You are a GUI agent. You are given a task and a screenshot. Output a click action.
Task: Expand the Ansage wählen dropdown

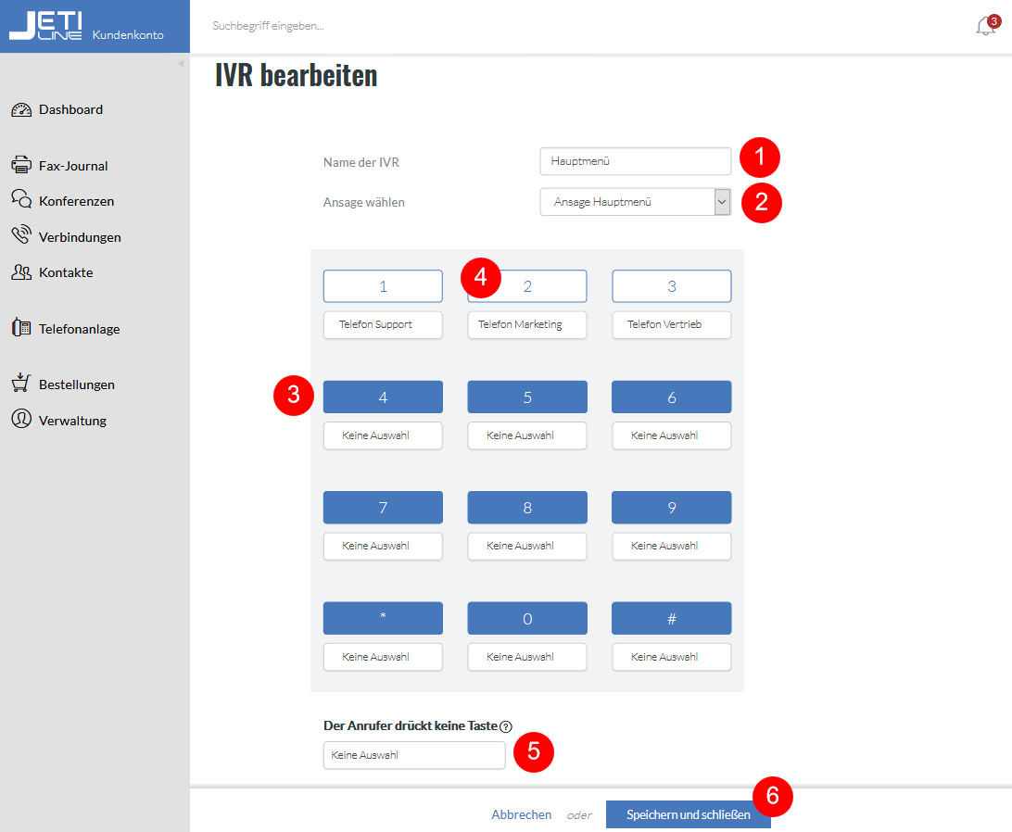(635, 202)
